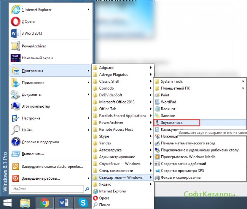Screen dimensions: 247x209
Task: Click the Opera icon in the start menu
Action: tap(16, 22)
